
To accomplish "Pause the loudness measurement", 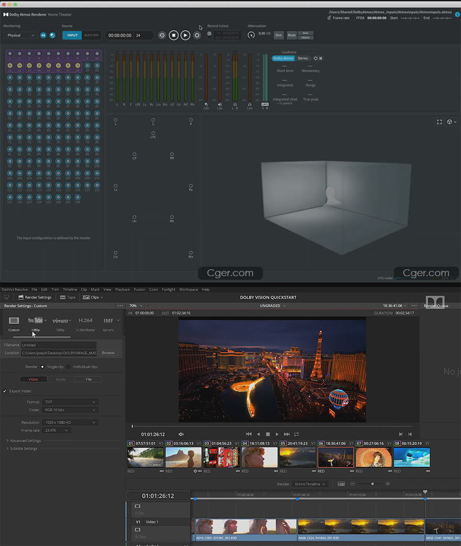I will click(x=321, y=58).
